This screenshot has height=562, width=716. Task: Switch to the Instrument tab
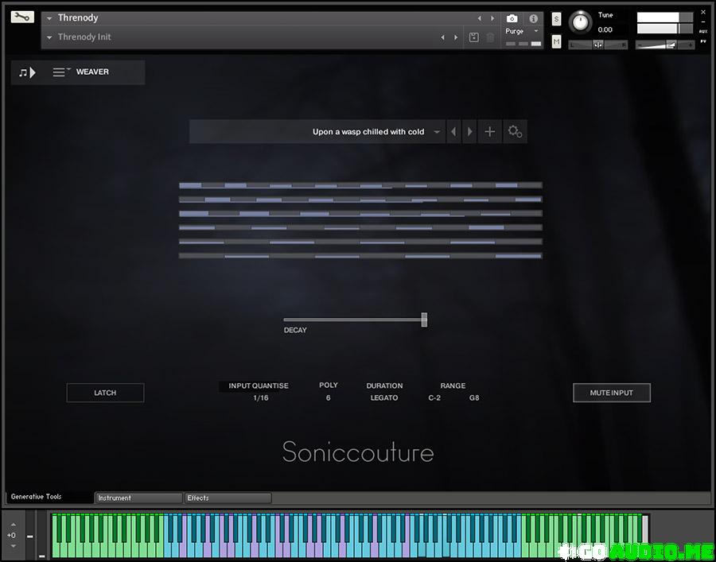pos(138,498)
